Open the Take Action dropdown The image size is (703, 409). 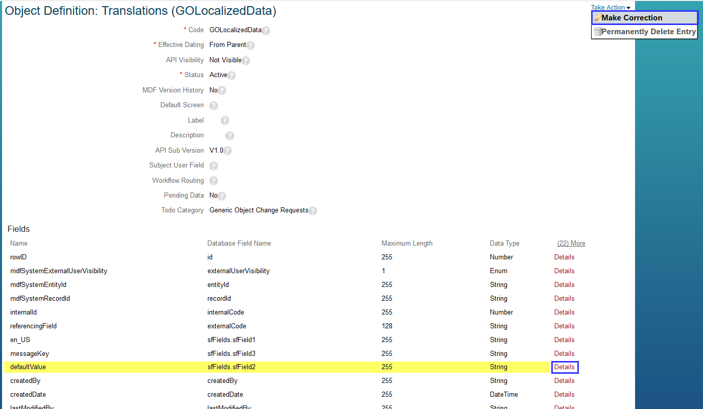click(611, 7)
